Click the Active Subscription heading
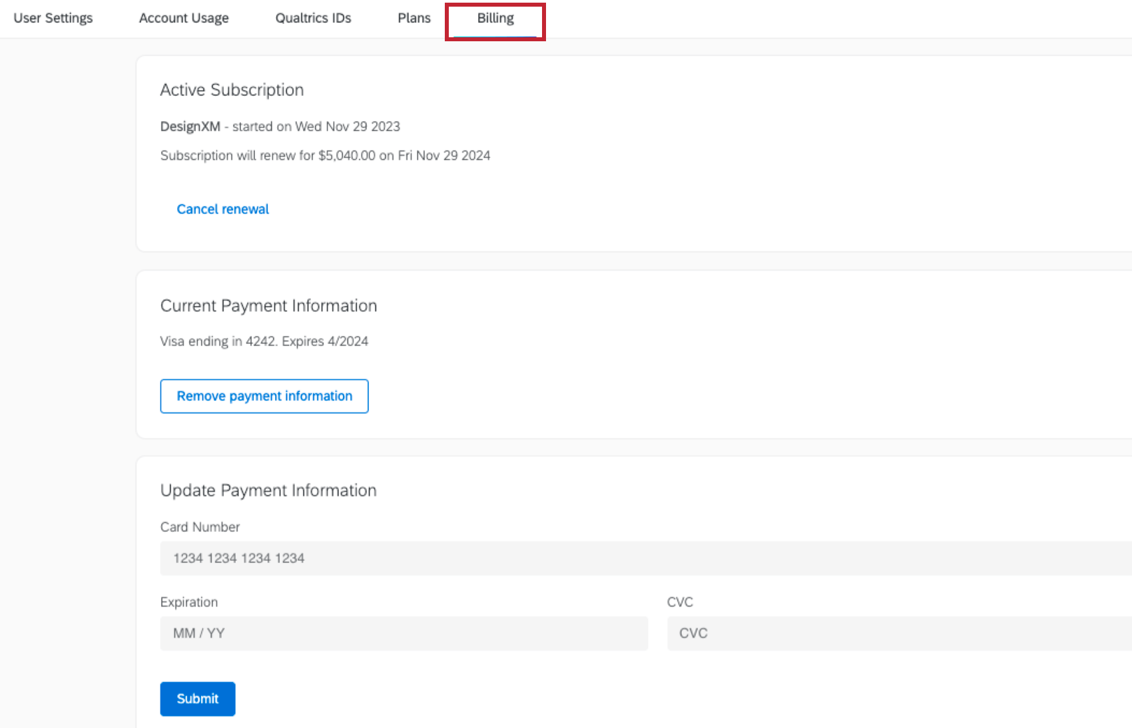 [232, 90]
